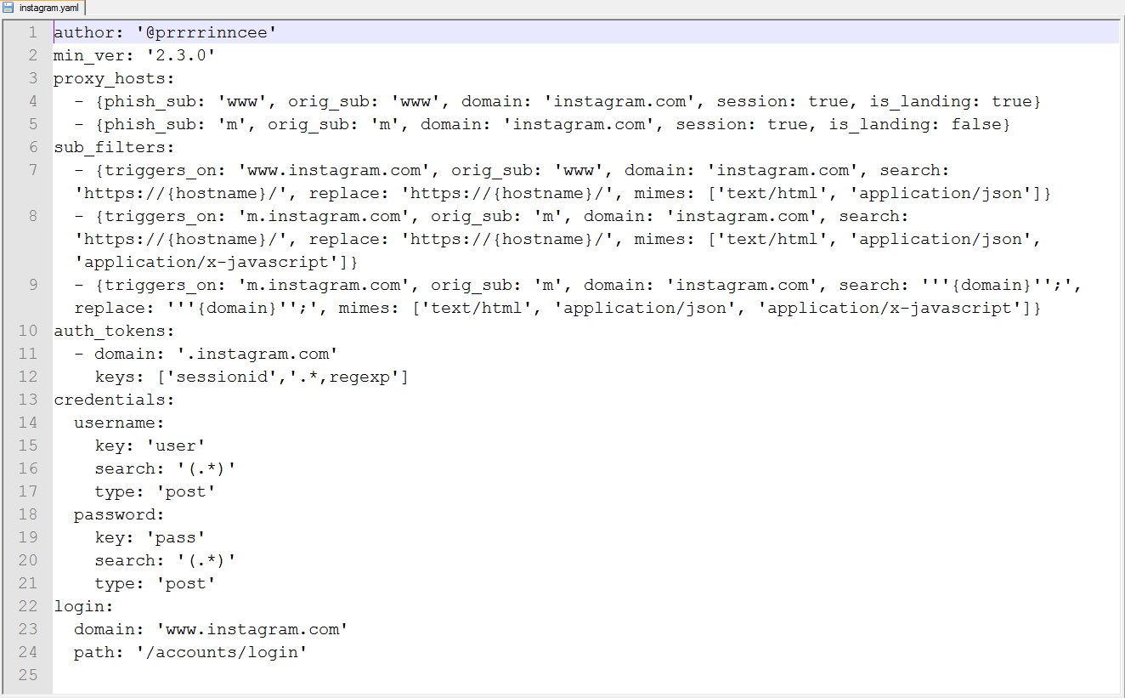Viewport: 1125px width, 698px height.
Task: Click the key: 'pass' line
Action: pos(150,537)
